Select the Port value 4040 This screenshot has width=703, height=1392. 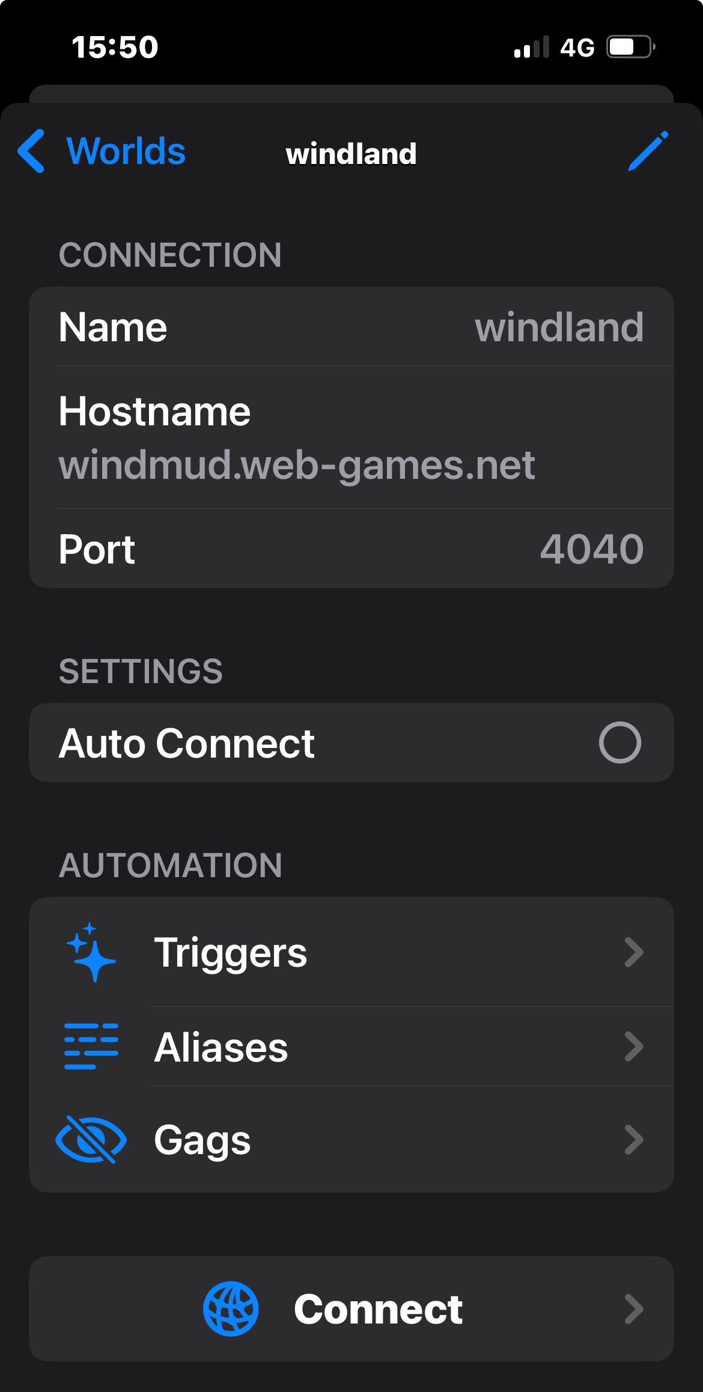coord(591,549)
